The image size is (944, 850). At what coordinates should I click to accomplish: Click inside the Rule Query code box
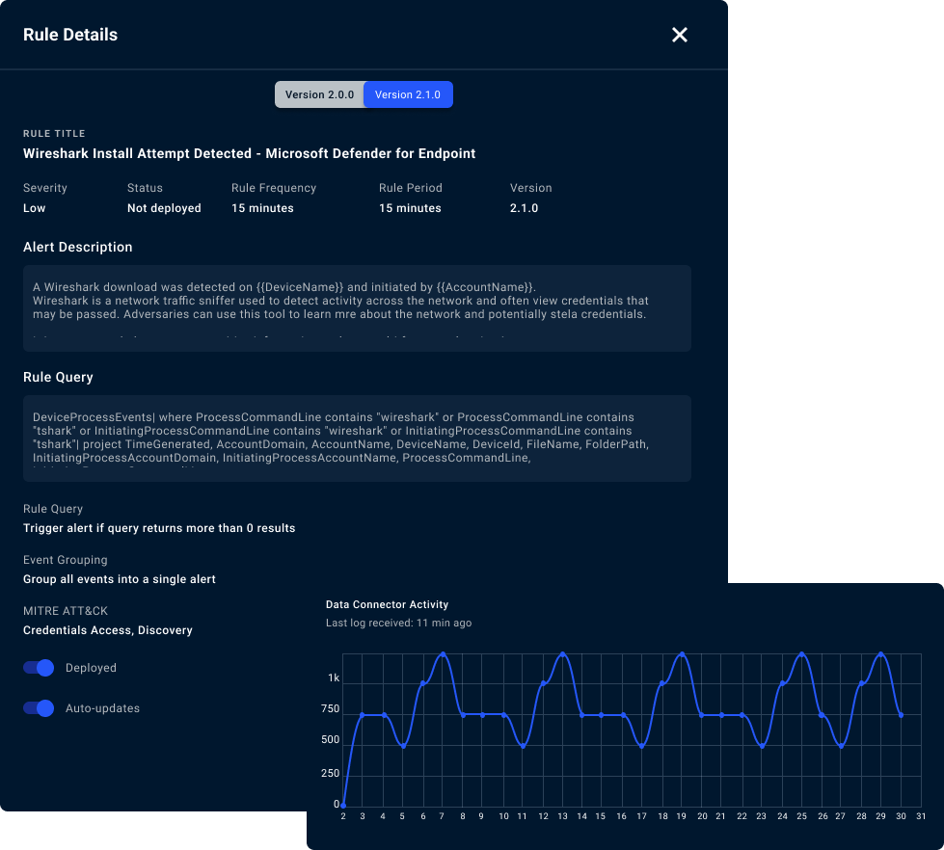click(357, 438)
